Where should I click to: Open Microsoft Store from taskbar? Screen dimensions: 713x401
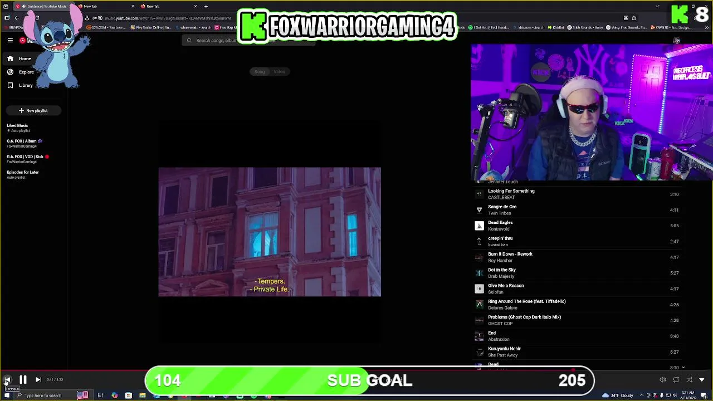pyautogui.click(x=129, y=395)
